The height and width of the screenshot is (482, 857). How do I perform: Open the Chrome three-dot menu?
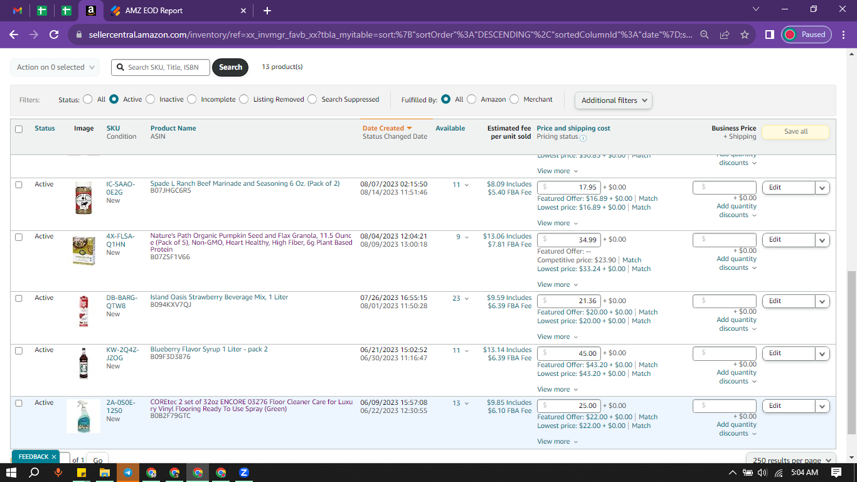pyautogui.click(x=843, y=35)
